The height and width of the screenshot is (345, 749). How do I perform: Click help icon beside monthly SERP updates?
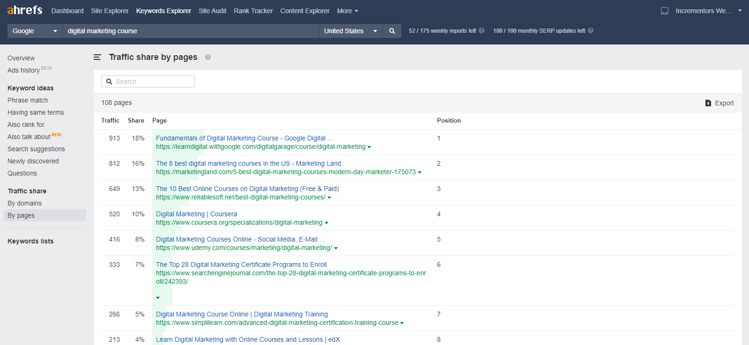591,31
